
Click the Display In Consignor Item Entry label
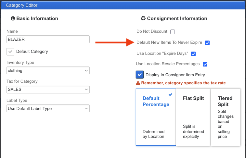pos(175,75)
